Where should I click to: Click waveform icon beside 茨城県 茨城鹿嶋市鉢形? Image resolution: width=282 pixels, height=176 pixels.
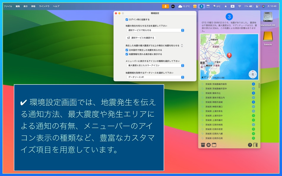point(202,84)
